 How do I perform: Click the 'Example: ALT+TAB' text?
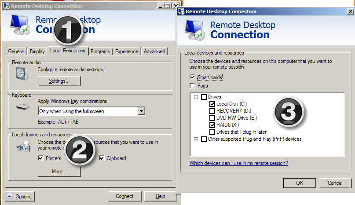pos(58,122)
